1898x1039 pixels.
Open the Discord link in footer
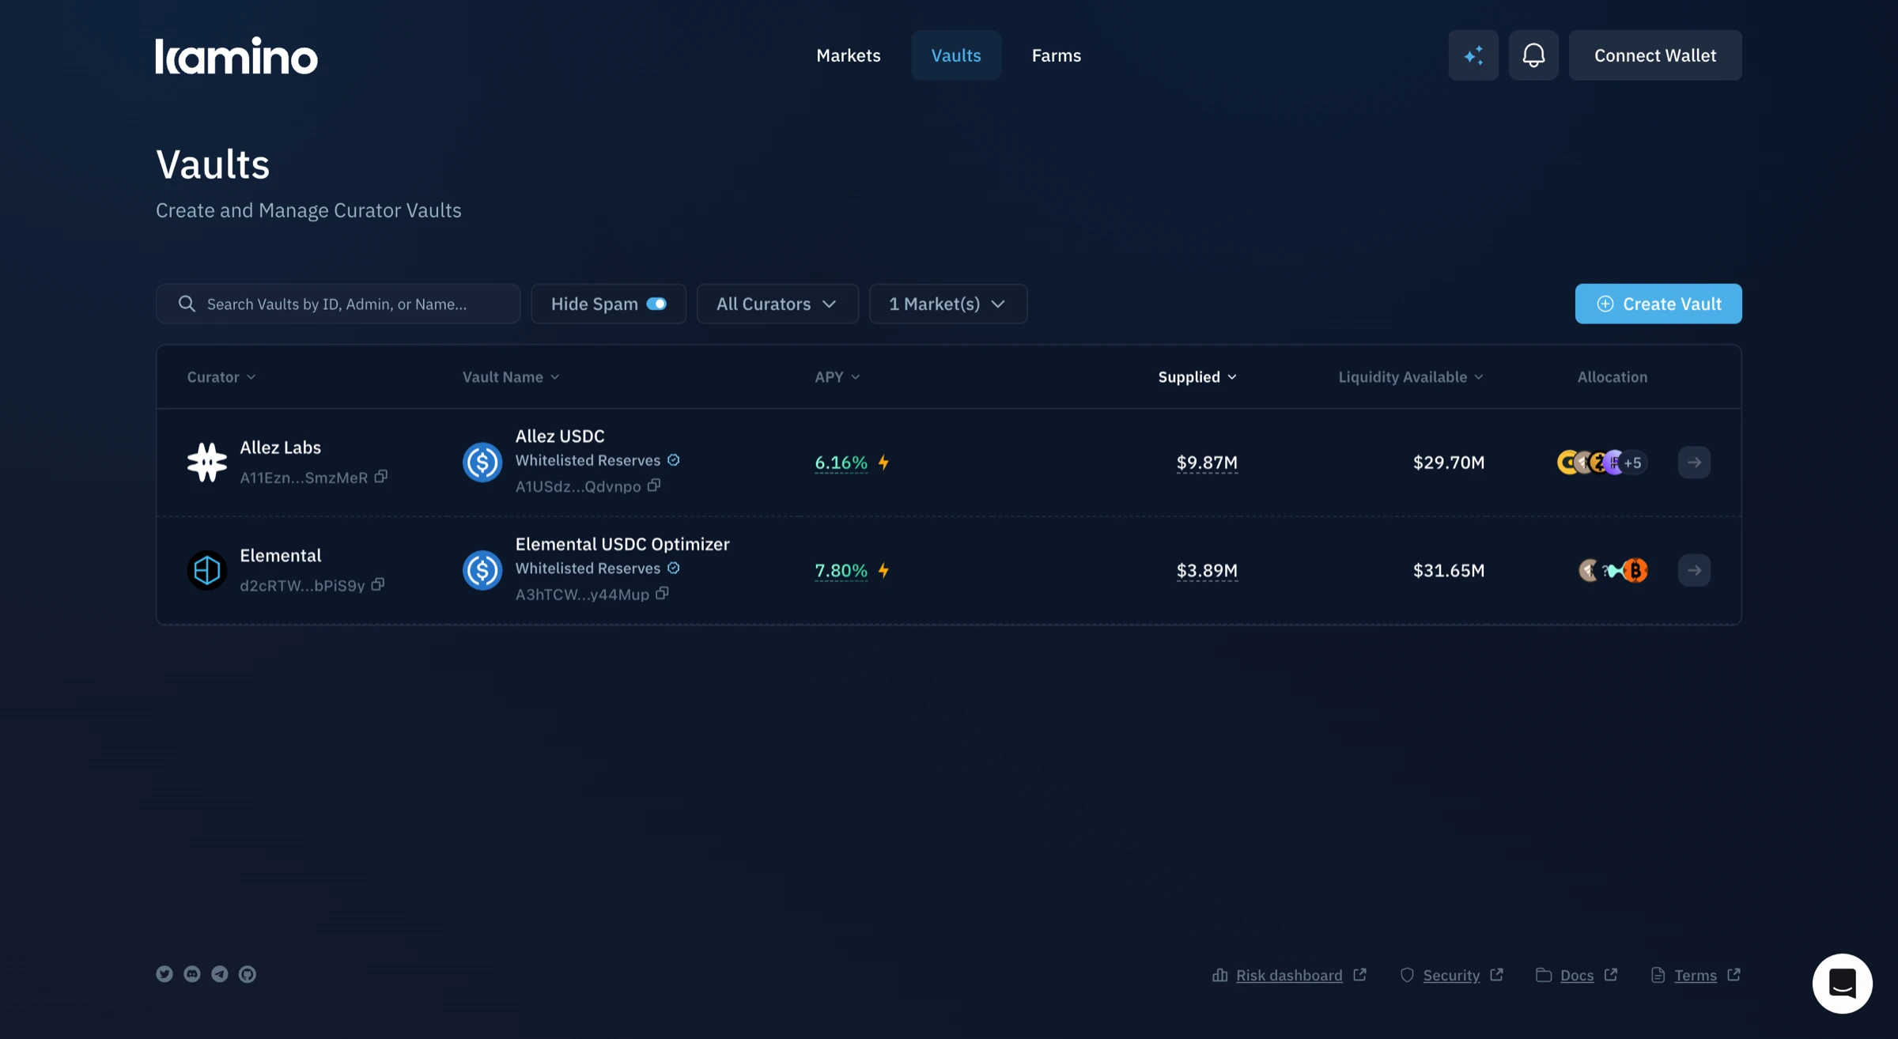click(x=192, y=973)
